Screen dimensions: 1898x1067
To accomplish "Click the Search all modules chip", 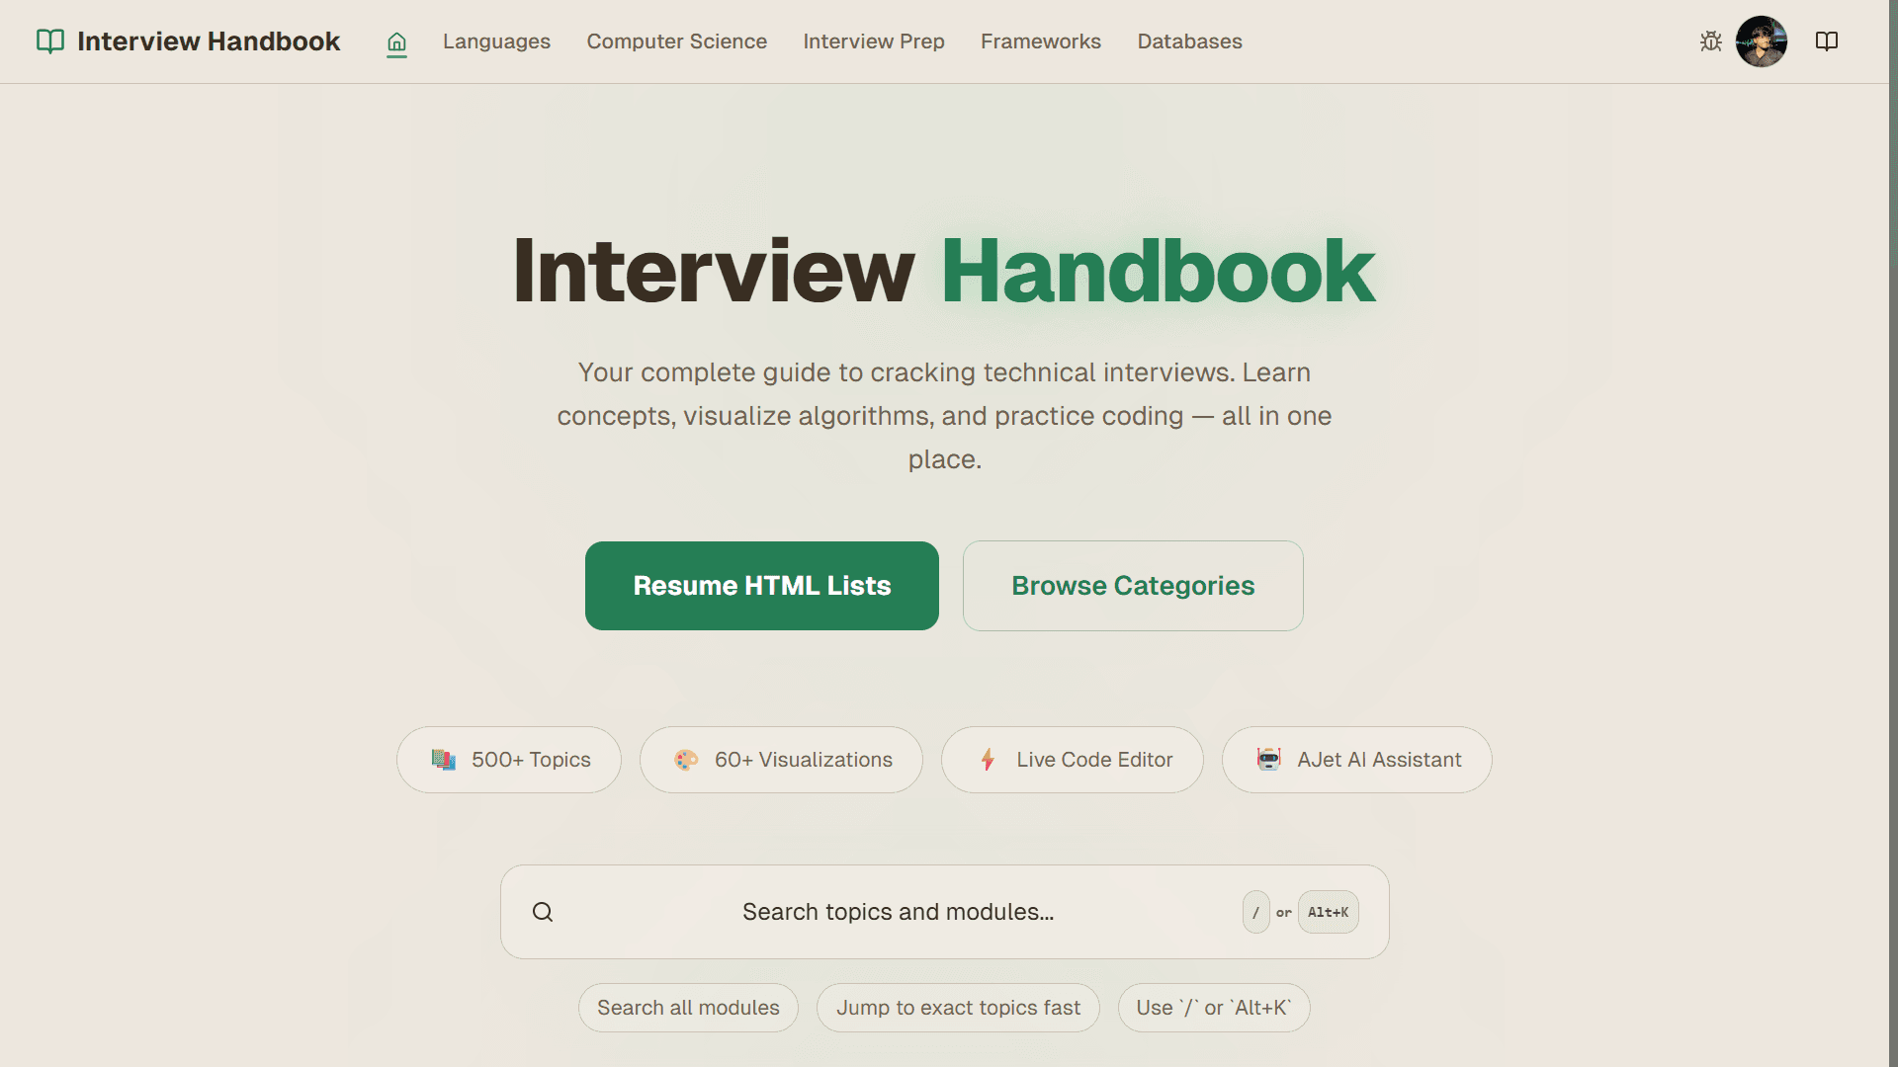I will (688, 1008).
